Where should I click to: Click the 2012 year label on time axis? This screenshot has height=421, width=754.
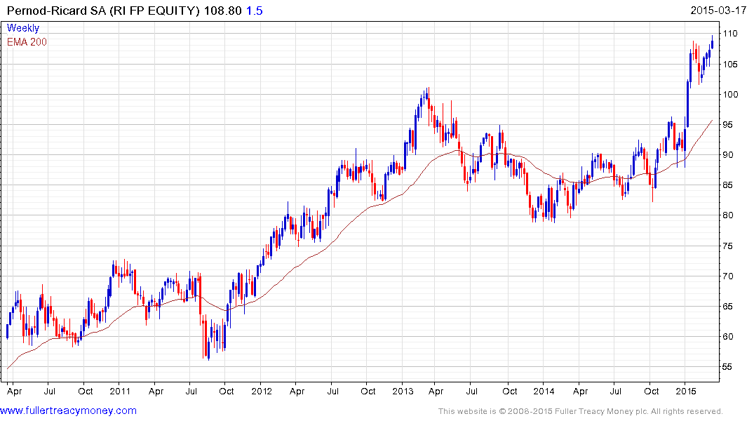click(x=262, y=391)
